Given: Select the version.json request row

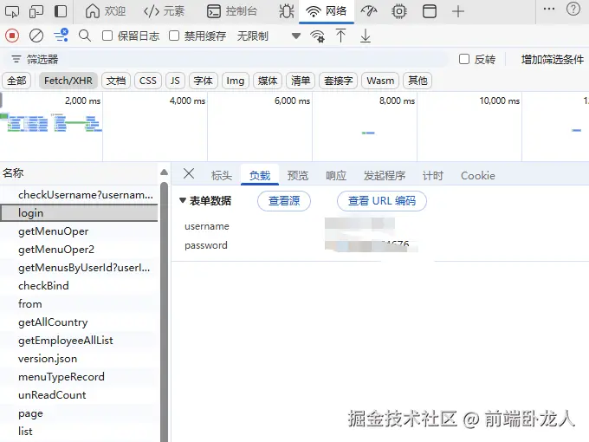Looking at the screenshot, I should click(79, 359).
